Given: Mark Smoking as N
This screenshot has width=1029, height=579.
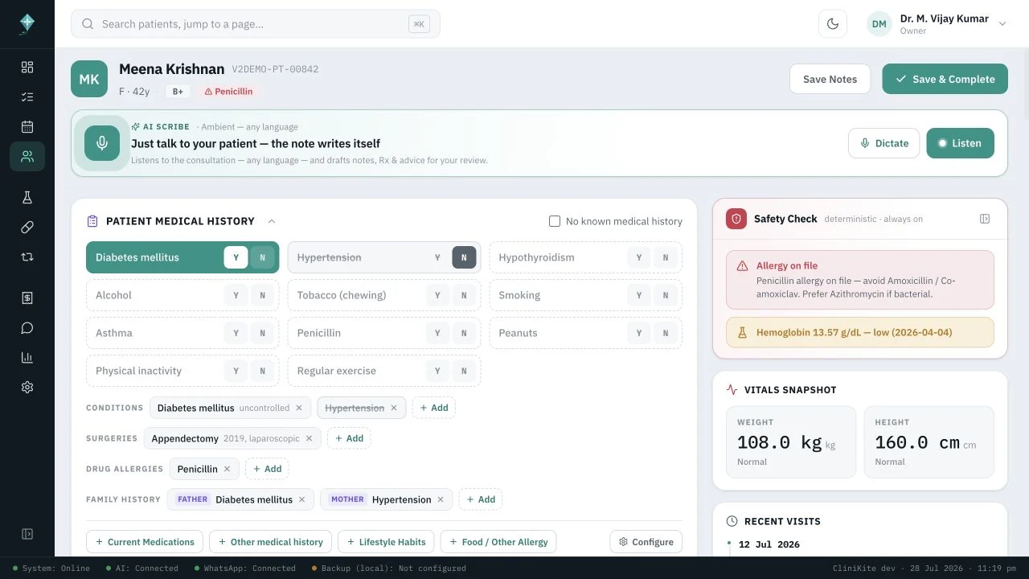Looking at the screenshot, I should tap(666, 295).
